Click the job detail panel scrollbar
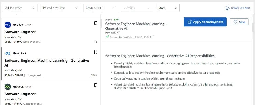Image resolution: width=255 pixels, height=105 pixels. point(253,27)
